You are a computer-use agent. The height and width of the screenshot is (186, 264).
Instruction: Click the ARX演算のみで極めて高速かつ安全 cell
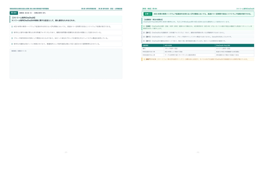(235, 55)
